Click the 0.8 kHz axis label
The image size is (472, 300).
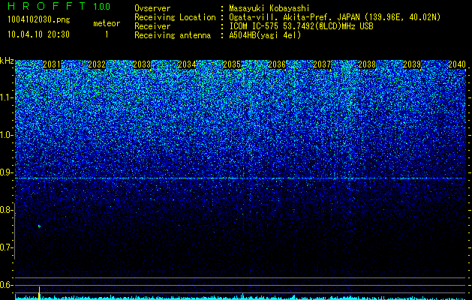[x=7, y=210]
